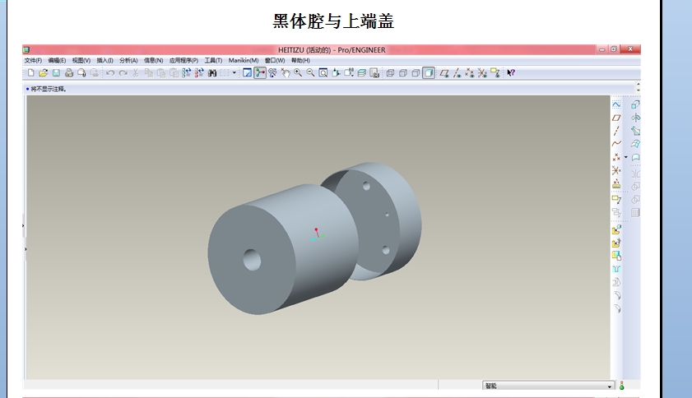Click the Style surface tool icon
The height and width of the screenshot is (398, 692).
pyautogui.click(x=635, y=157)
